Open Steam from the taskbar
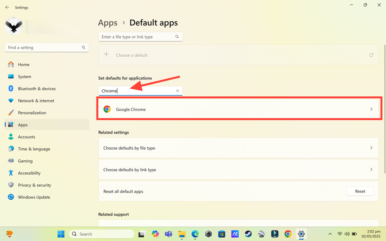This screenshot has width=386, height=241. click(x=248, y=234)
